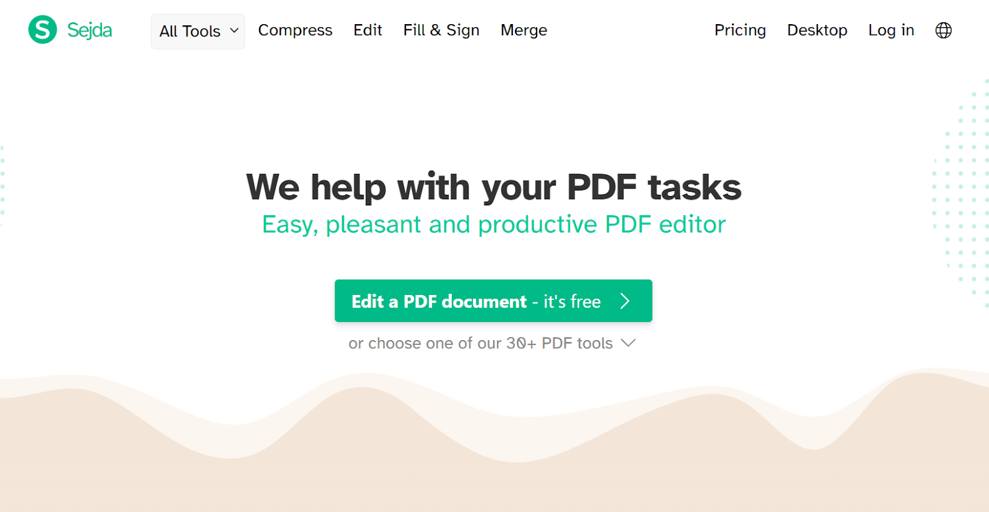The image size is (989, 512).
Task: Click the chevron beside "30+ PDF tools"
Action: [628, 343]
